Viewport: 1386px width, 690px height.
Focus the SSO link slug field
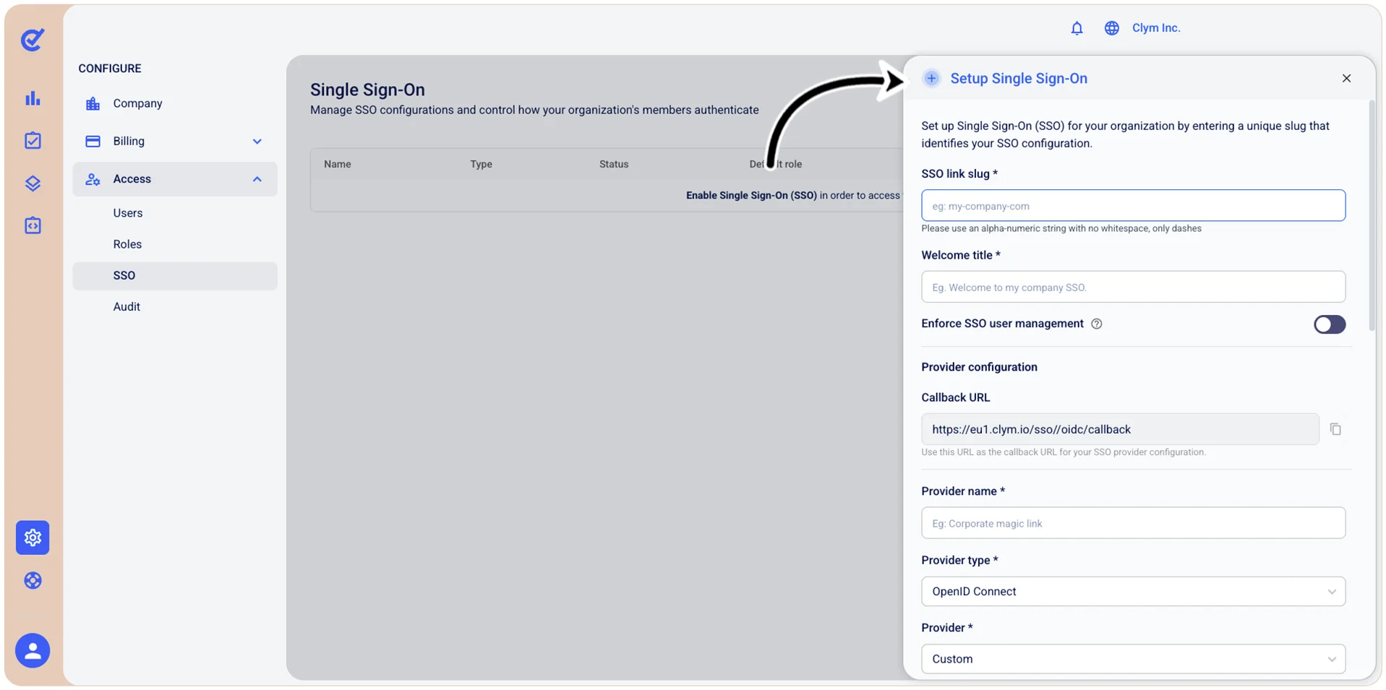(1133, 205)
